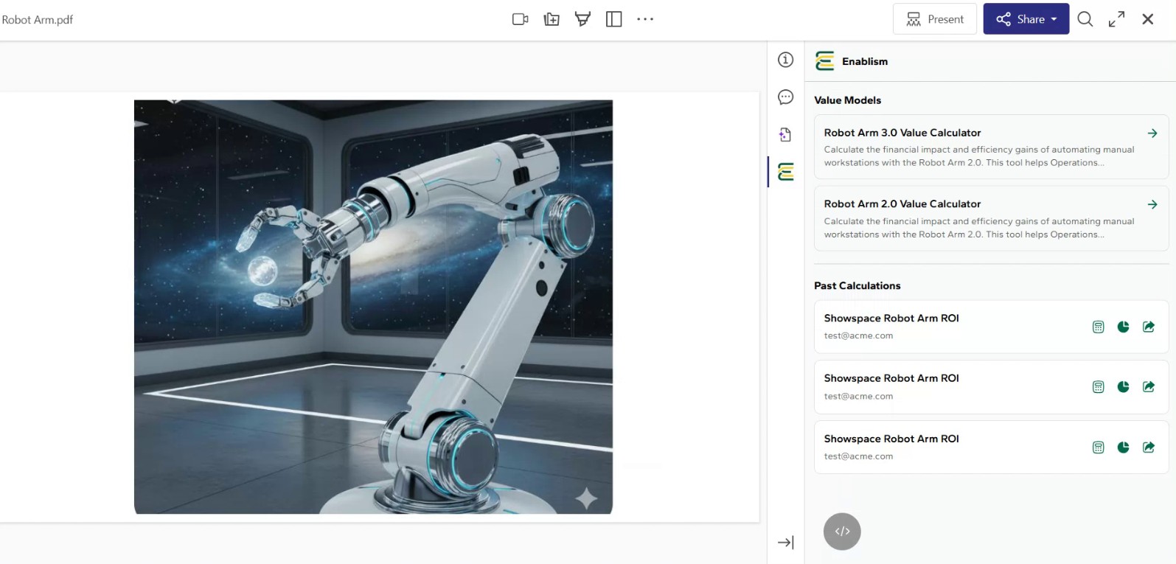Screen dimensions: 1176x564
Task: Click the Present button
Action: 934,19
